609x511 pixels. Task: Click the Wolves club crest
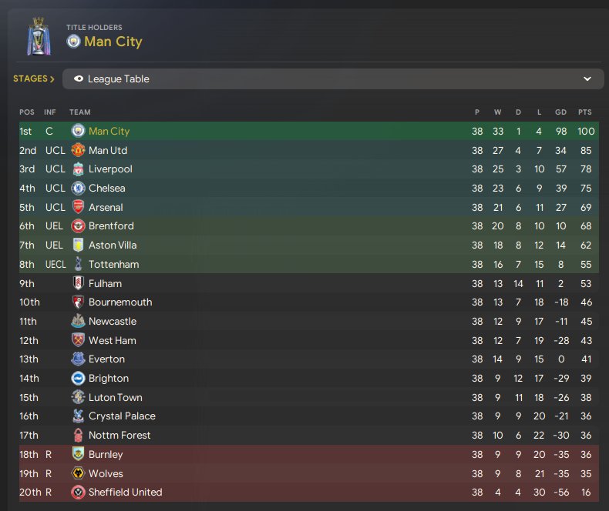coord(78,473)
